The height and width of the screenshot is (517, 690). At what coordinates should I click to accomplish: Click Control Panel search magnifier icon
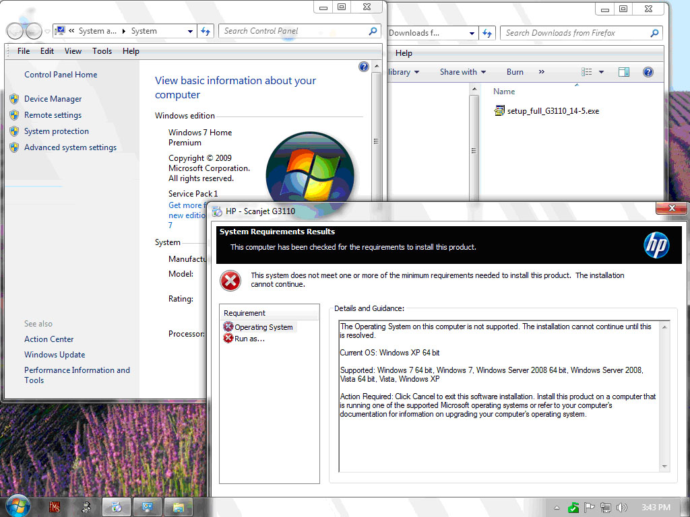point(373,31)
